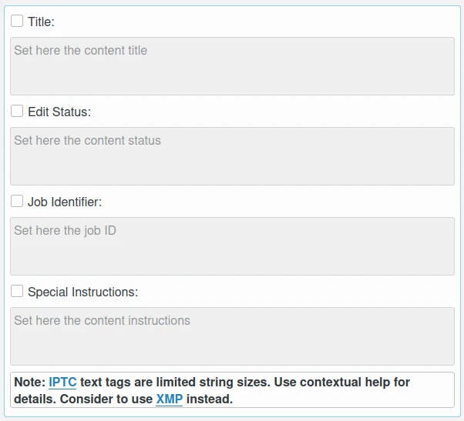Check the Job Identifier checkbox
The width and height of the screenshot is (464, 421).
17,202
